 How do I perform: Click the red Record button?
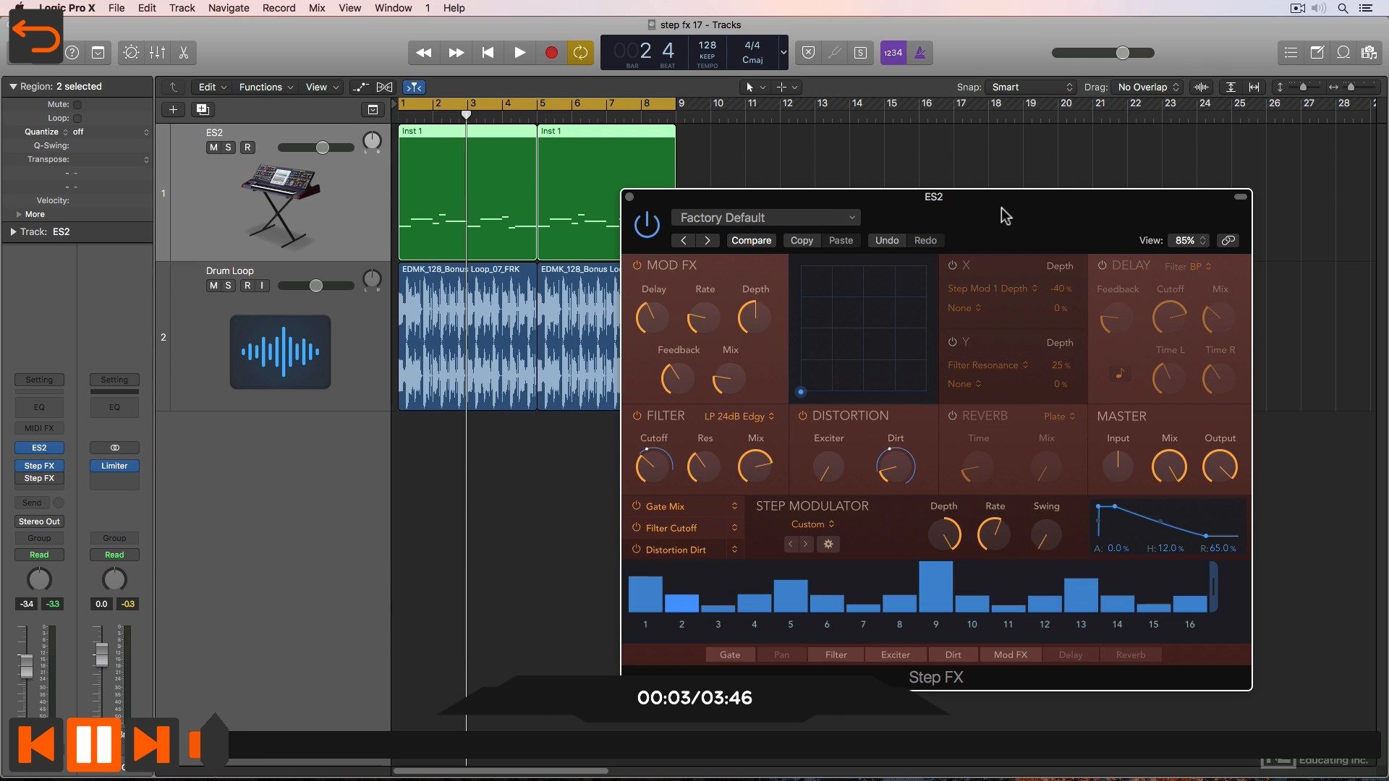551,53
